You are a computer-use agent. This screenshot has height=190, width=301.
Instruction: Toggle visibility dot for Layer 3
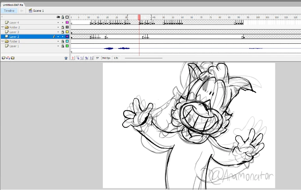[58, 32]
